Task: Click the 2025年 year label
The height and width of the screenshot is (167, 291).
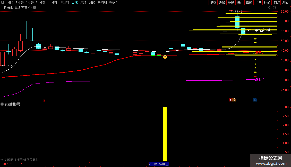Action: [7, 164]
